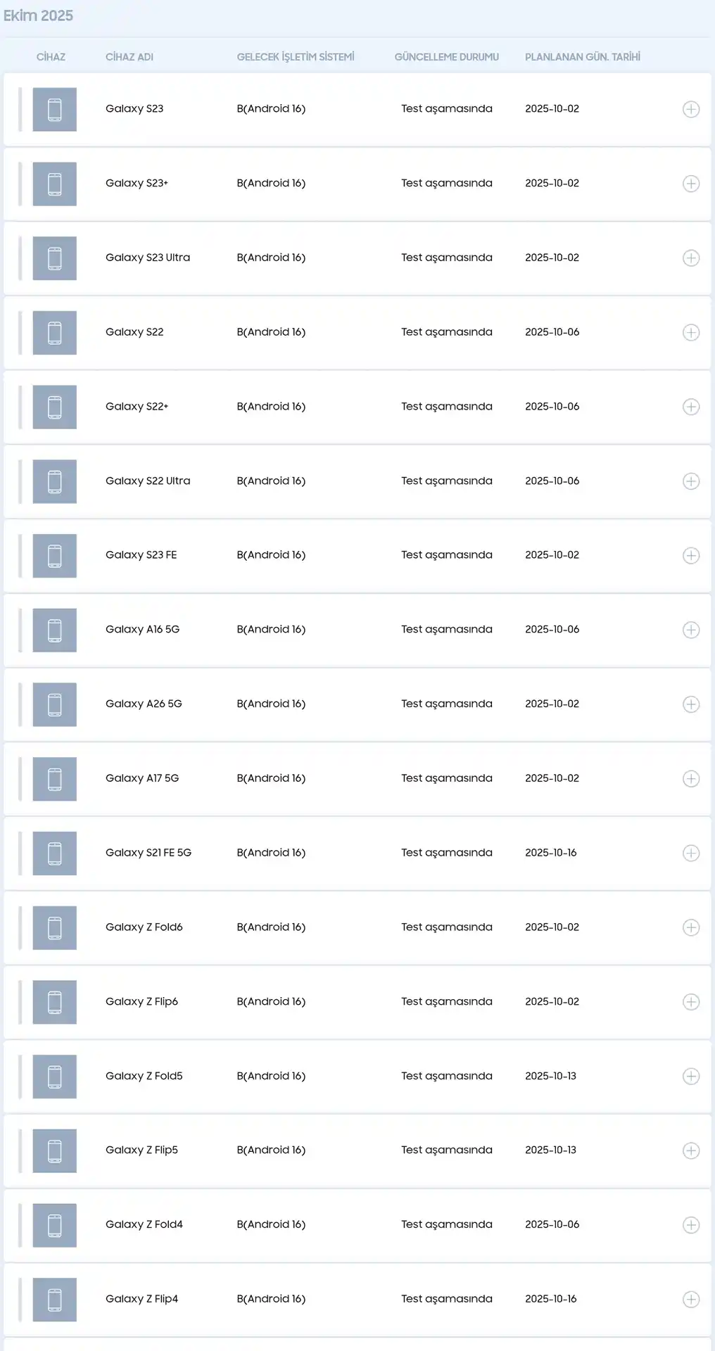Expand the Galaxy S22 row with plus
This screenshot has width=715, height=1351.
[x=691, y=332]
